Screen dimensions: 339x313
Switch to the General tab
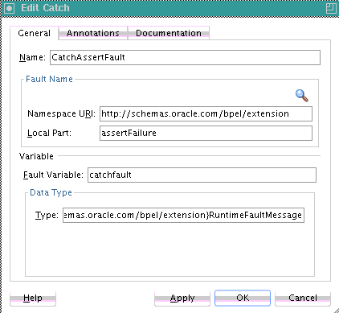tap(34, 33)
